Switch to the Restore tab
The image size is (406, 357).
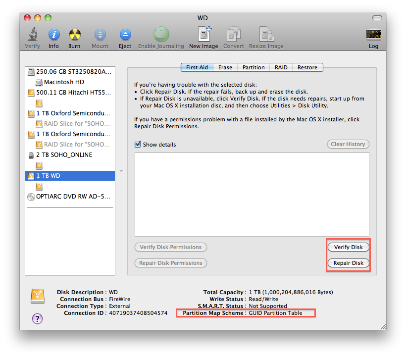tap(307, 67)
